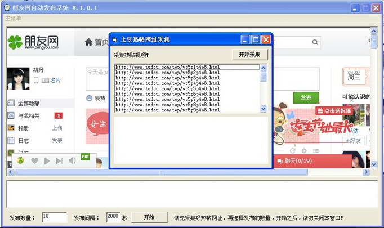Click the 开始采集 button in the dialog
The height and width of the screenshot is (228, 384).
pos(249,55)
